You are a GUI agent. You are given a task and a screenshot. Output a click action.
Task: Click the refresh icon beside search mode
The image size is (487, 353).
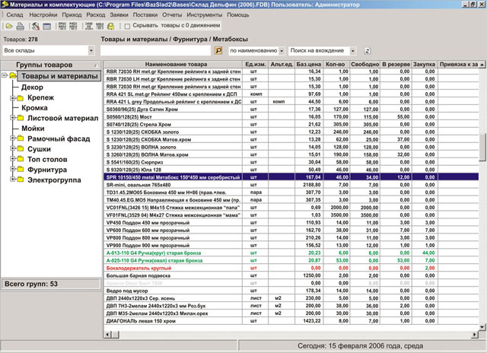(x=368, y=51)
